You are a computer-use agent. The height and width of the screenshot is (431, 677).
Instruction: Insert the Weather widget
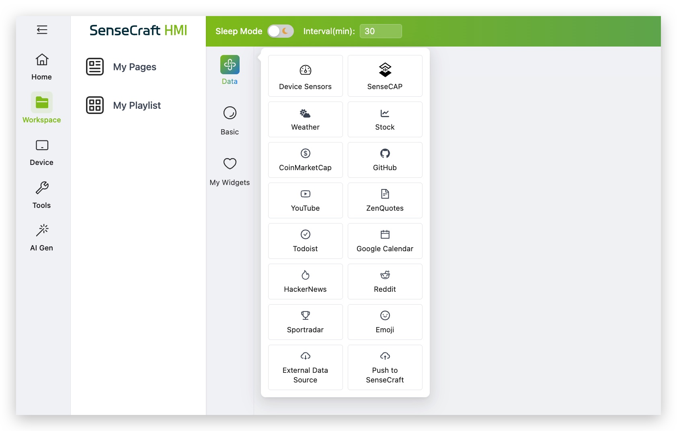click(305, 120)
